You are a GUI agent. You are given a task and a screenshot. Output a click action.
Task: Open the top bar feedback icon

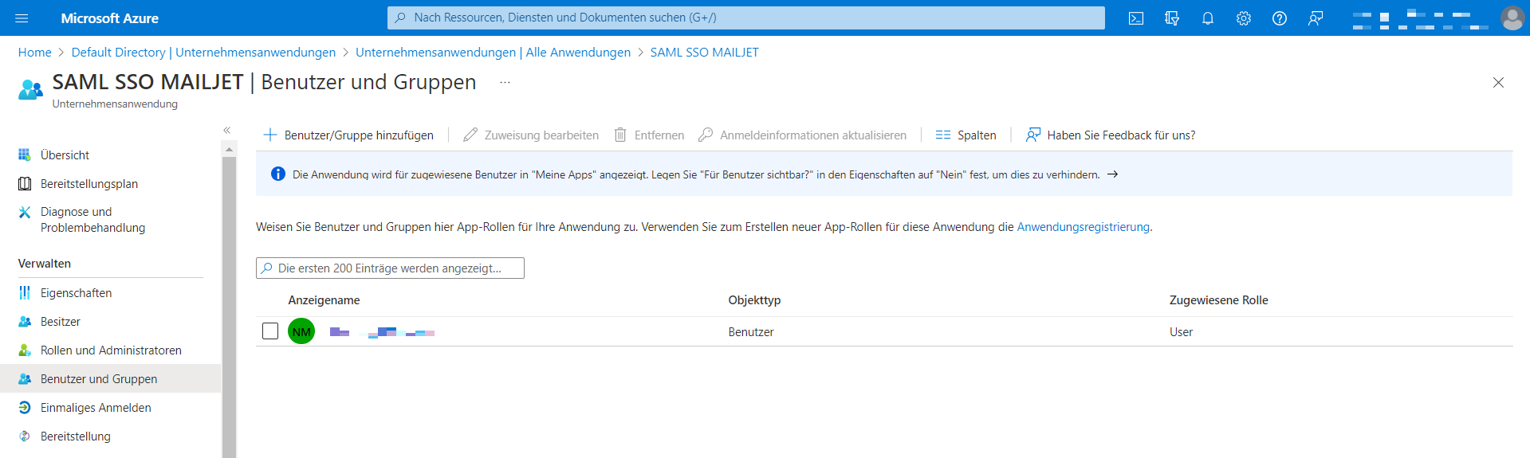1316,18
